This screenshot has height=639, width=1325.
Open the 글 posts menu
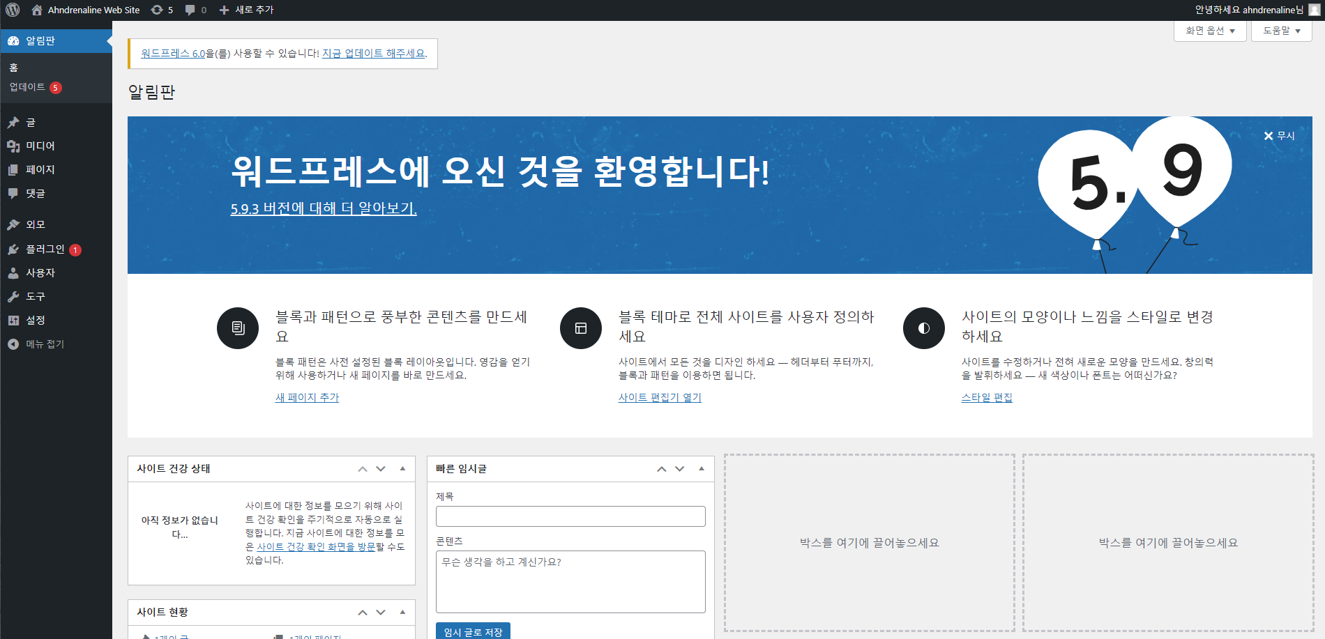(x=31, y=123)
